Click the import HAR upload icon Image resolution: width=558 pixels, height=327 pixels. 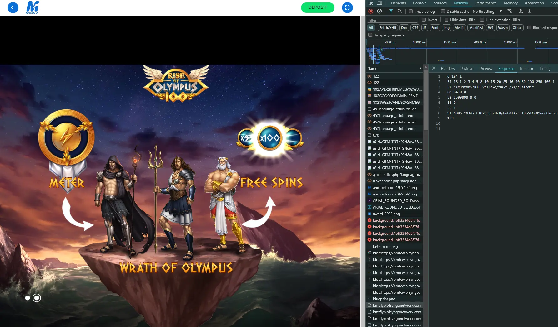(x=521, y=11)
